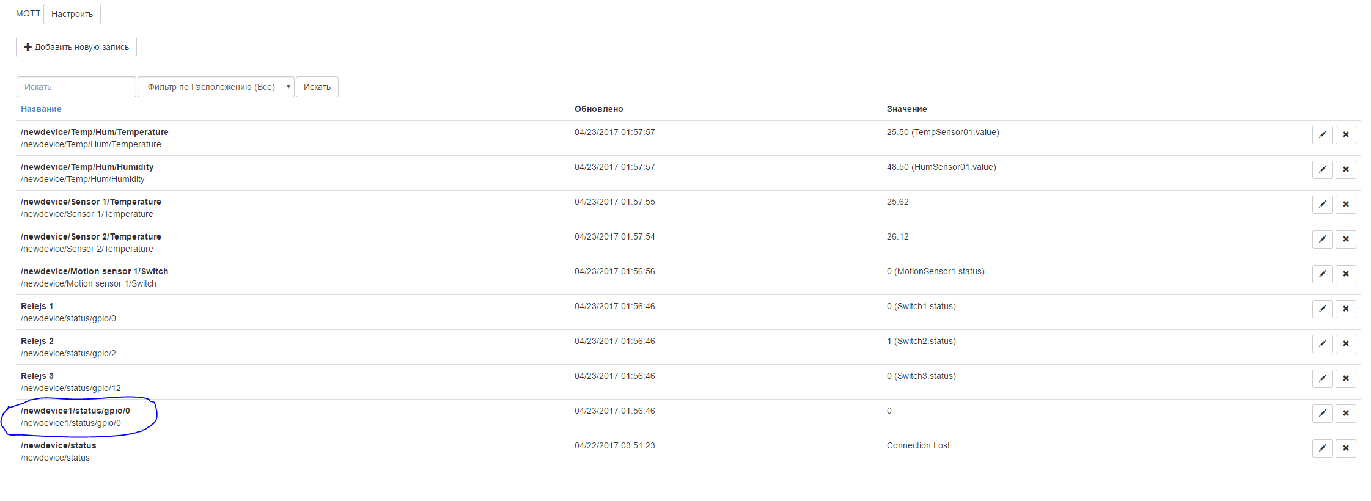This screenshot has height=501, width=1371.
Task: Edit the /newdevice1/status/gpio/0 record
Action: (1322, 414)
